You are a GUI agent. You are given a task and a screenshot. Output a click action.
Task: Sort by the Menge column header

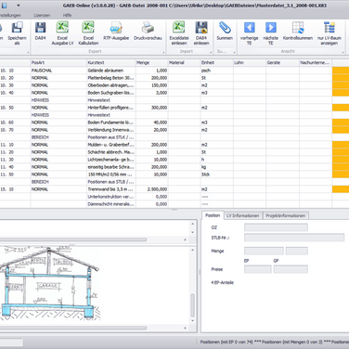click(x=151, y=62)
